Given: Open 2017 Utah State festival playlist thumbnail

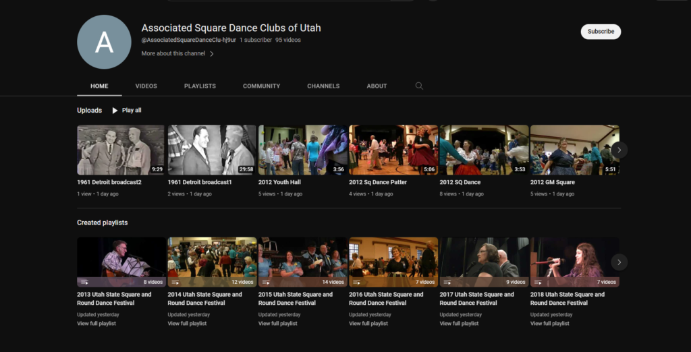Looking at the screenshot, I should pyautogui.click(x=485, y=262).
